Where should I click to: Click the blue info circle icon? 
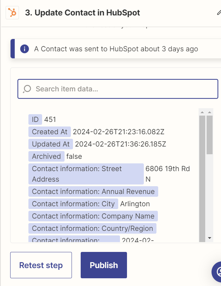[25, 49]
